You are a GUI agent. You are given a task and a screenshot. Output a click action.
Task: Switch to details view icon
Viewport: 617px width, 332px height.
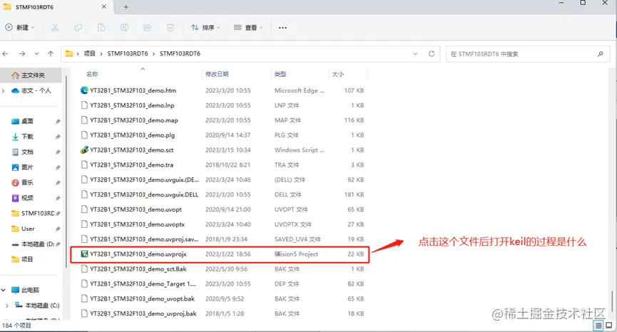coord(598,326)
